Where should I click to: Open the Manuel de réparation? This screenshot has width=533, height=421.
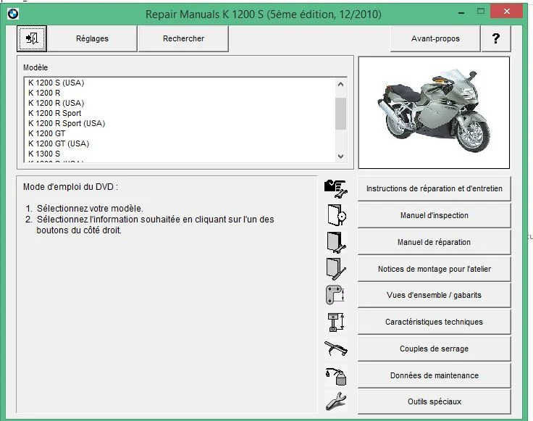(434, 242)
